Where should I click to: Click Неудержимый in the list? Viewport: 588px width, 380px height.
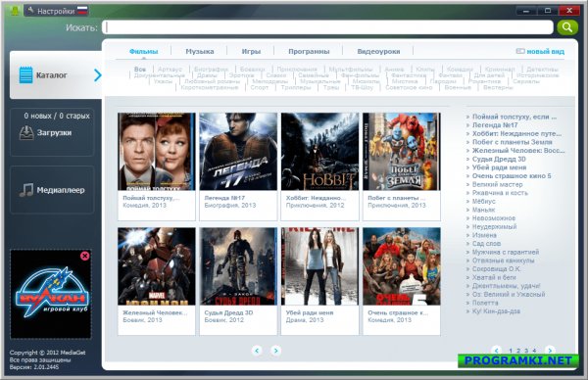click(x=494, y=226)
